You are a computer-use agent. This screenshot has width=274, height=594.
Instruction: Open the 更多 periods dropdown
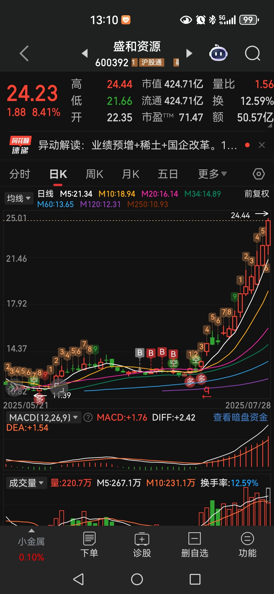click(x=212, y=174)
